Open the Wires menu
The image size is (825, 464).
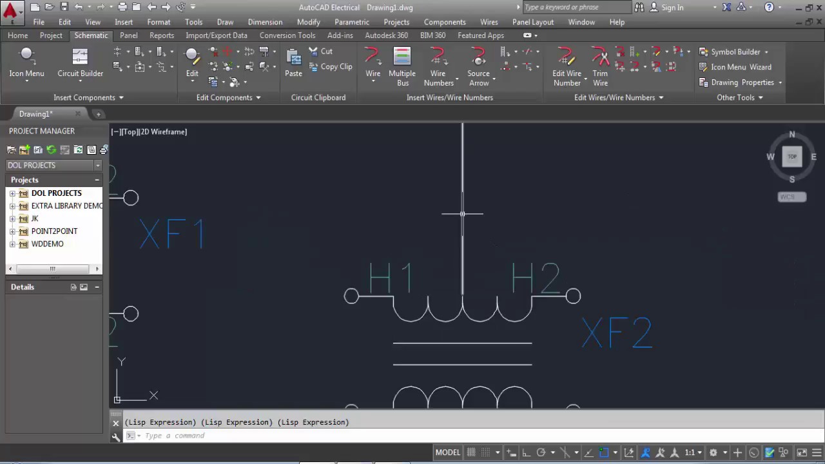click(x=489, y=21)
